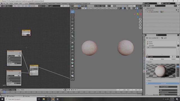Select the Edge Slide tool
This screenshot has width=180, height=101.
point(73,69)
